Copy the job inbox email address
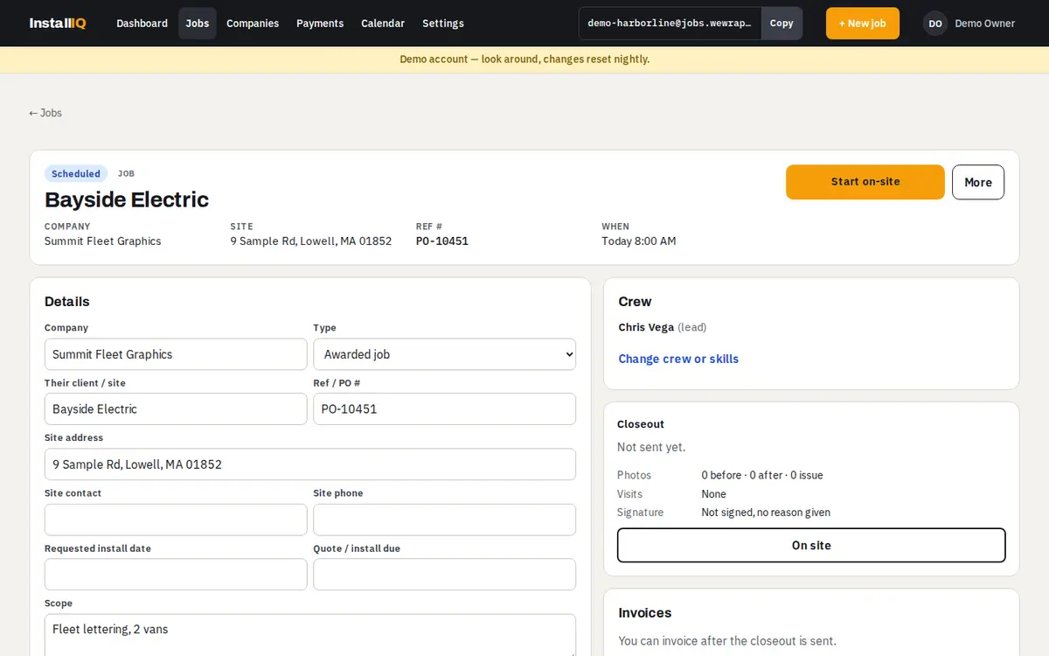The width and height of the screenshot is (1049, 656). tap(782, 24)
